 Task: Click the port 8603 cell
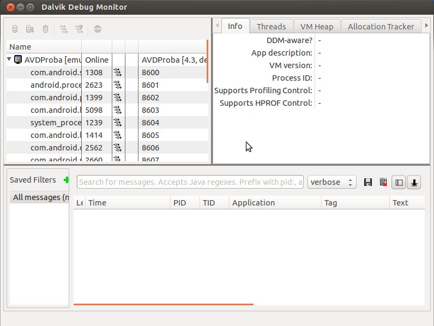point(173,110)
